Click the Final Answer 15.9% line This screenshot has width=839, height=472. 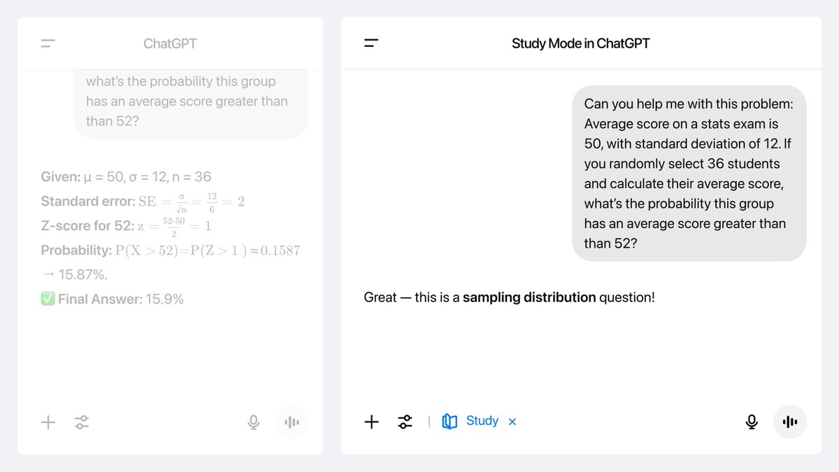tap(113, 299)
